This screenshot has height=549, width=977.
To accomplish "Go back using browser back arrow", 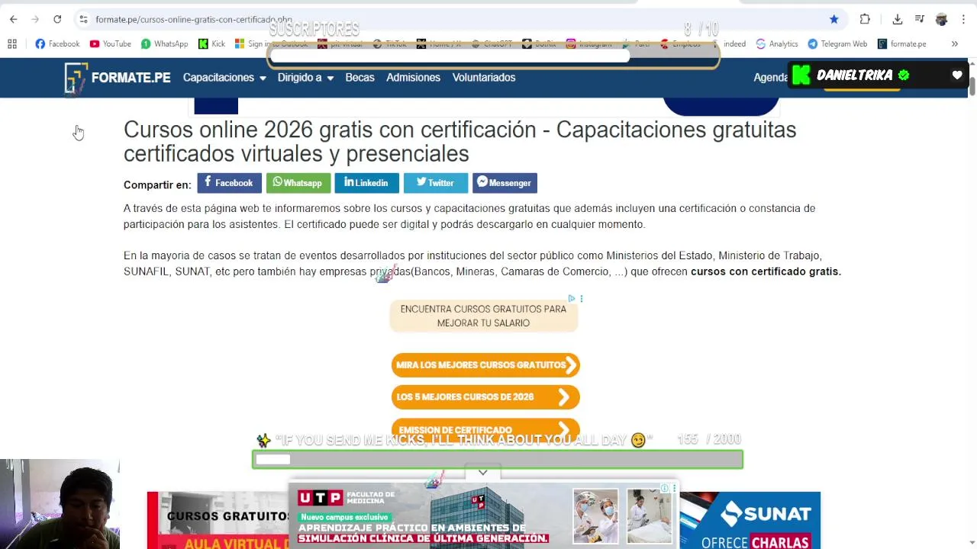I will pos(13,19).
